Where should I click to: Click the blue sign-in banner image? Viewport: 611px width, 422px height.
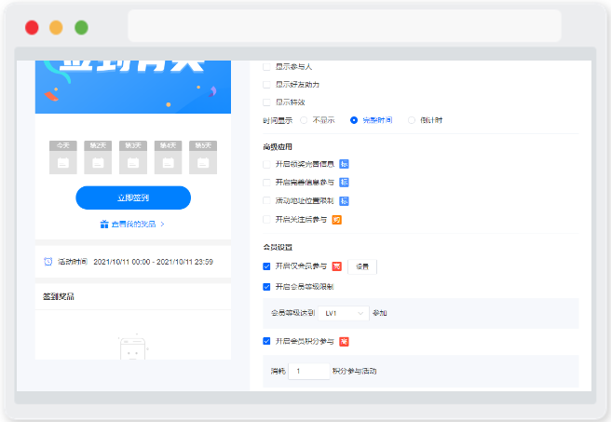(133, 87)
